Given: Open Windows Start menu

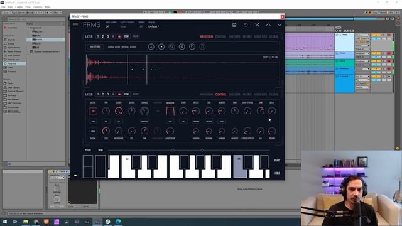Looking at the screenshot, I should [5, 222].
